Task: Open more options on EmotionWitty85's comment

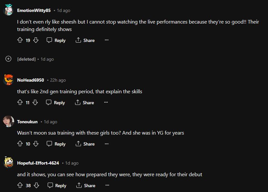Action: coord(107,40)
